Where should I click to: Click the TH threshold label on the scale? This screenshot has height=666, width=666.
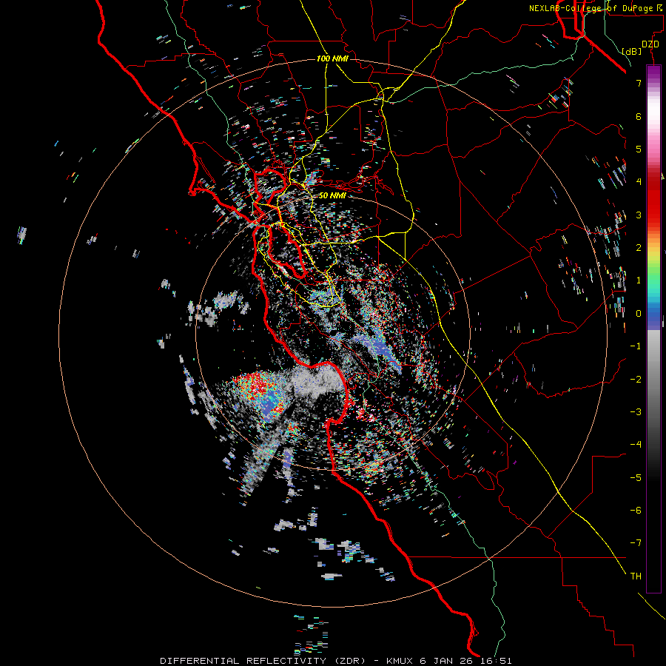pos(636,576)
